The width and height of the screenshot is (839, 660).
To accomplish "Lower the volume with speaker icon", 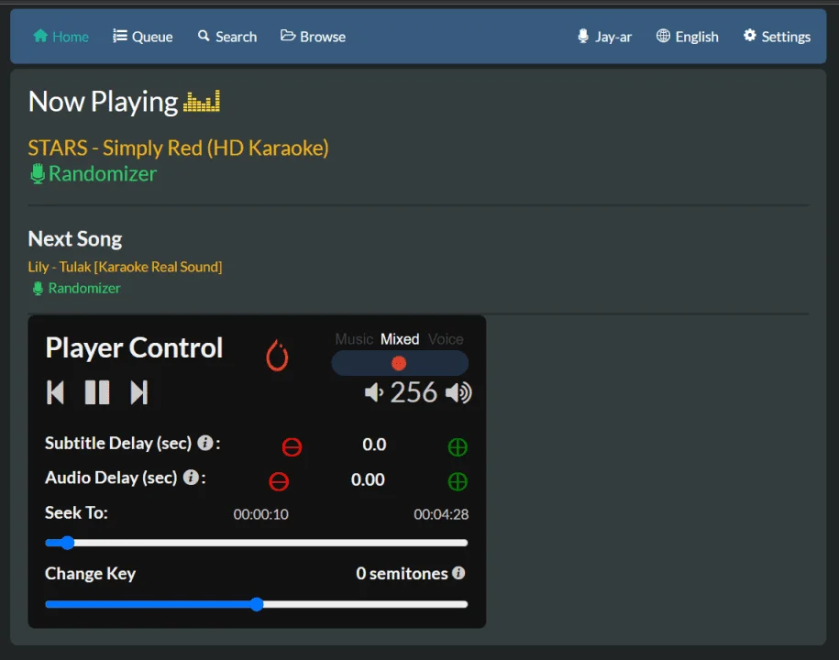I will (373, 392).
